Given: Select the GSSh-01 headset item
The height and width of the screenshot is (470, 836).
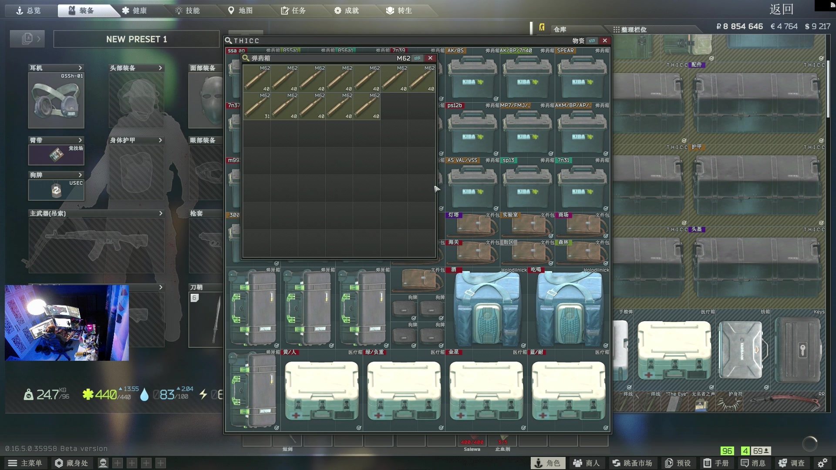Looking at the screenshot, I should click(x=56, y=100).
